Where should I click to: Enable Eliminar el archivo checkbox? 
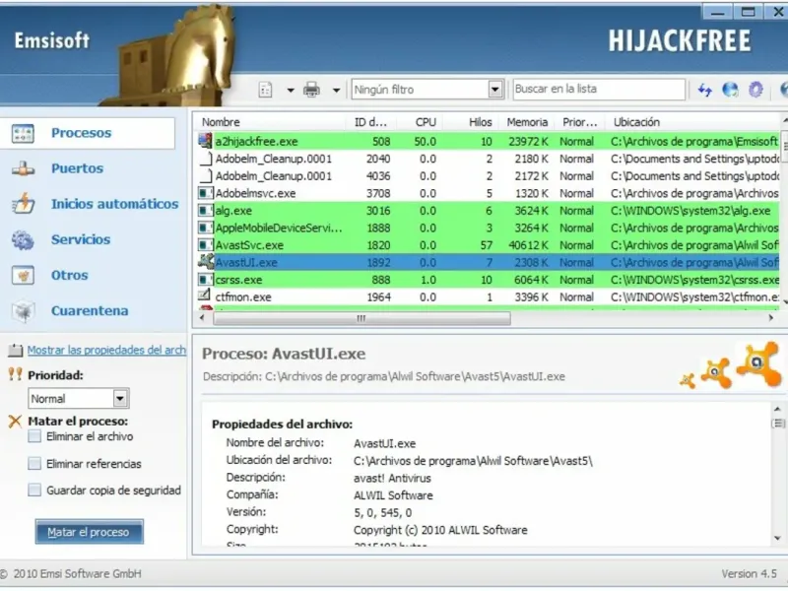click(x=34, y=436)
